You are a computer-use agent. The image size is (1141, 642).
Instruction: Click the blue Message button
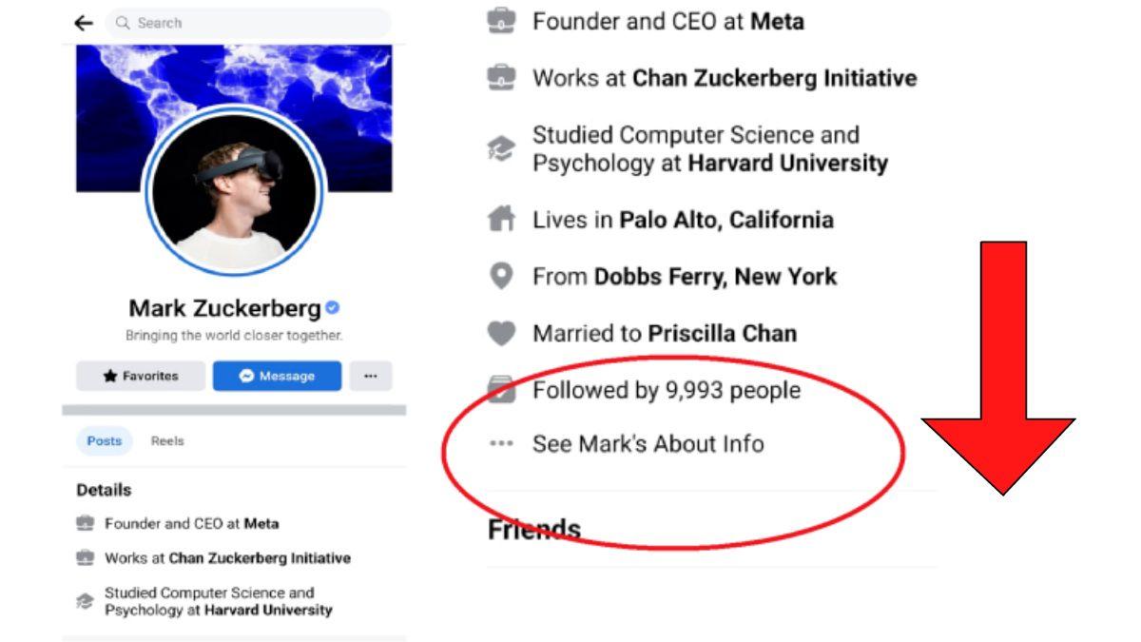277,376
